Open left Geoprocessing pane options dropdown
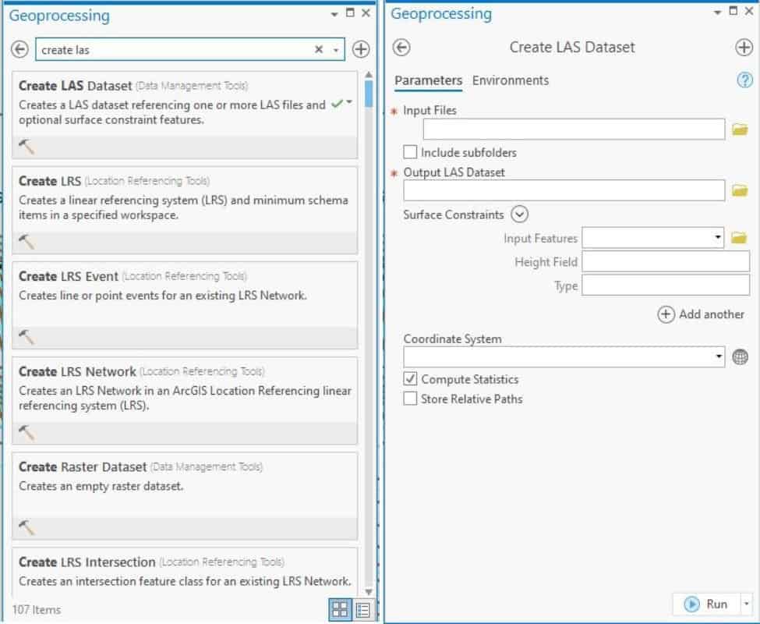 (334, 14)
